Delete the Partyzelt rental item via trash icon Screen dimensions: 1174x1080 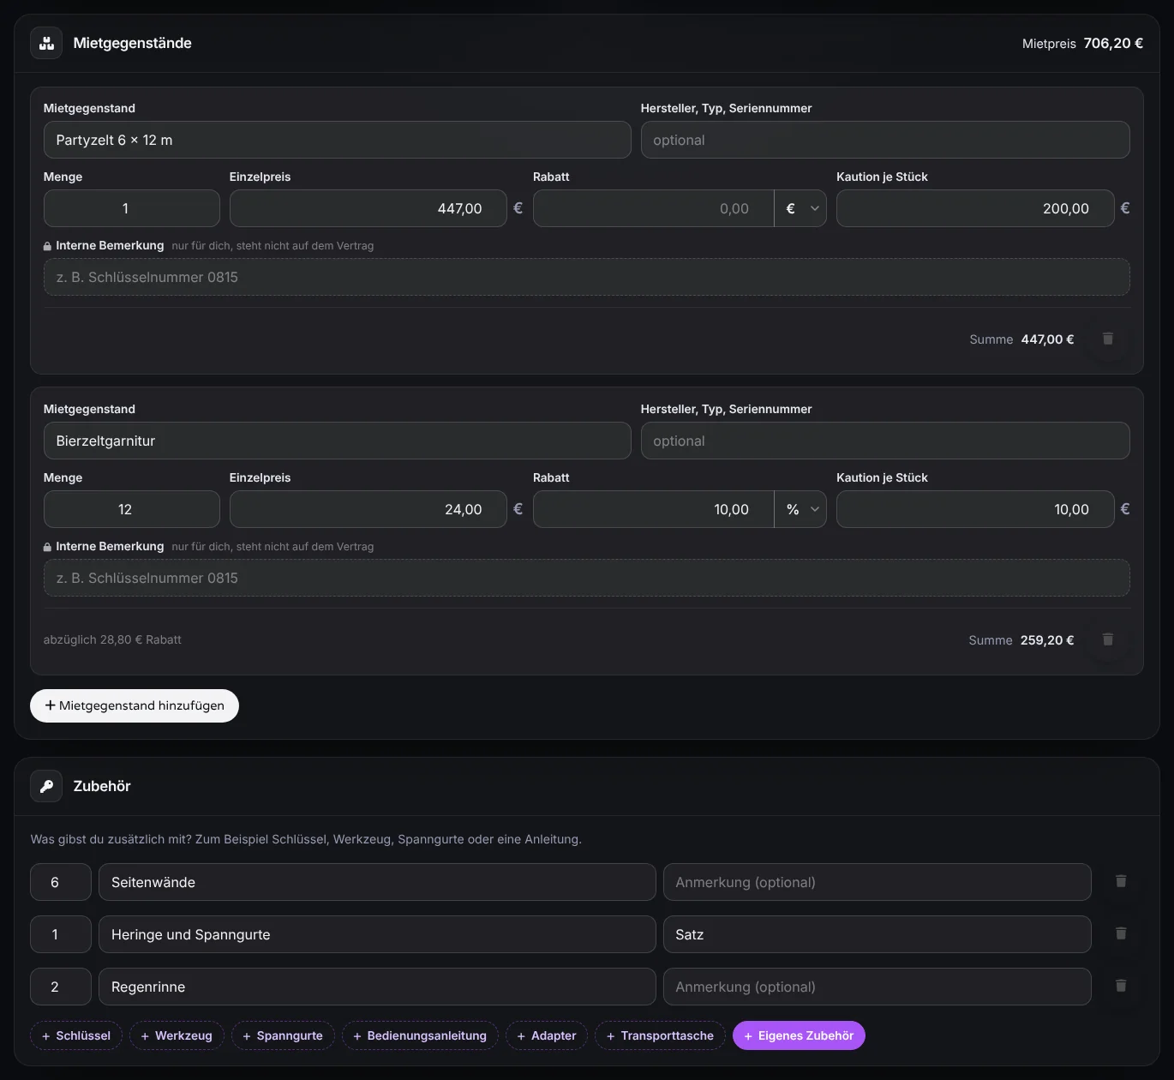click(x=1108, y=339)
